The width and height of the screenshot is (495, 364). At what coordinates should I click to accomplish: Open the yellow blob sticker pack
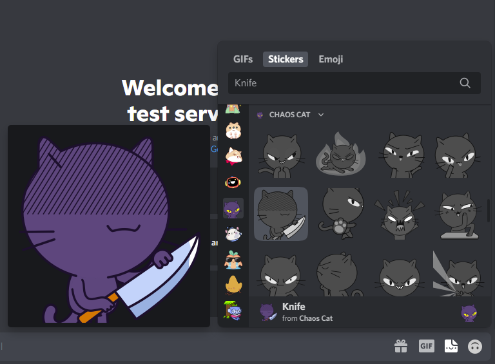(233, 285)
